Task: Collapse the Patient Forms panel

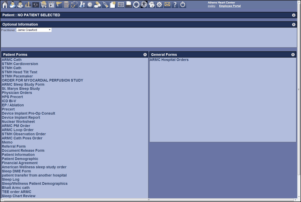Action: [x=145, y=55]
